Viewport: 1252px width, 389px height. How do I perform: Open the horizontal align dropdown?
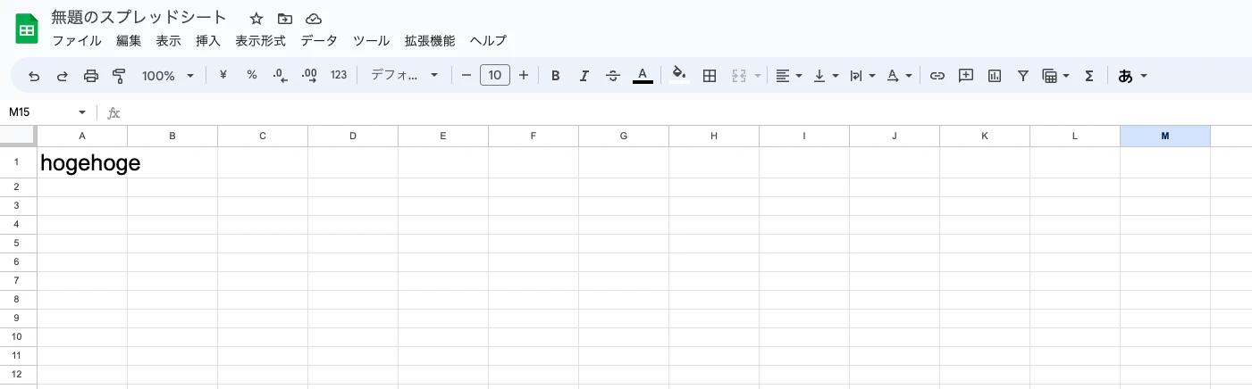[788, 76]
